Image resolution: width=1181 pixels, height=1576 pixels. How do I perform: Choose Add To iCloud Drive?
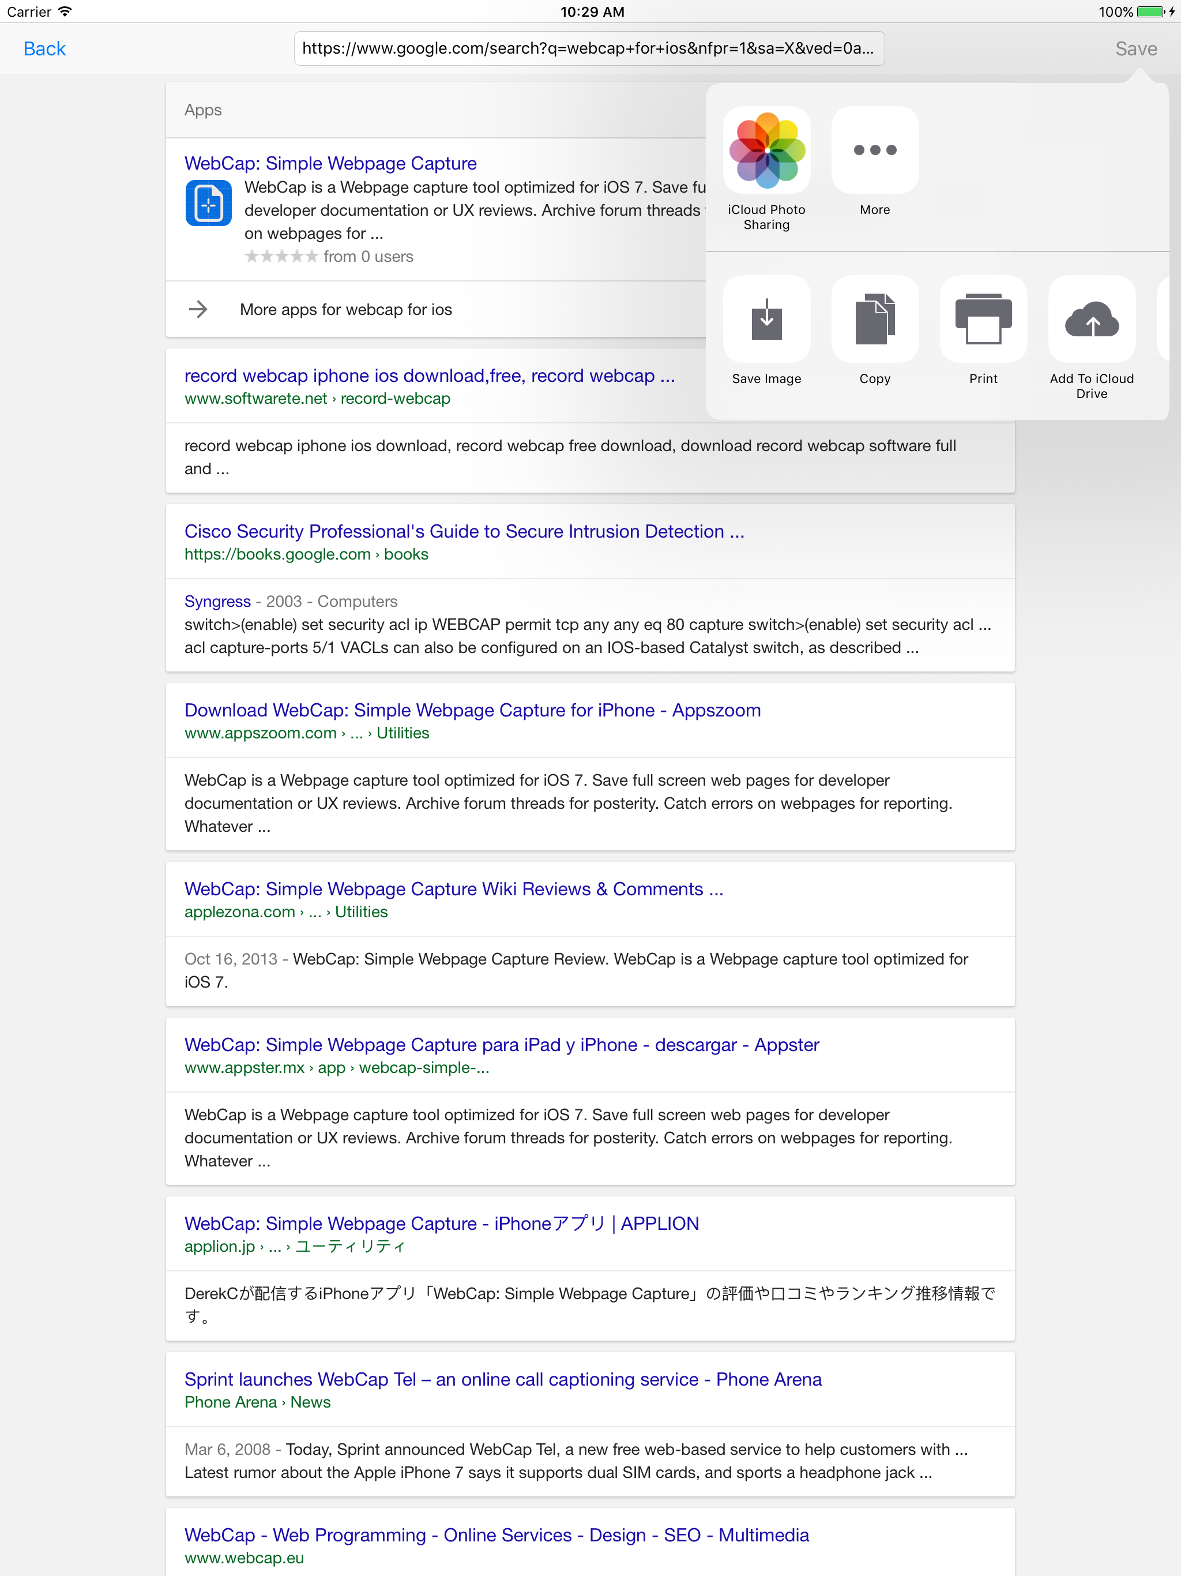pyautogui.click(x=1091, y=318)
